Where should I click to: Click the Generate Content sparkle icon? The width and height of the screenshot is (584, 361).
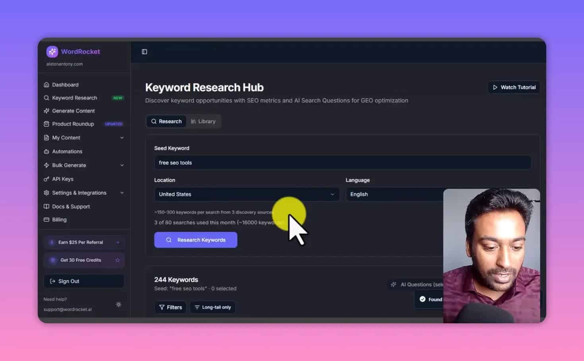pyautogui.click(x=46, y=111)
